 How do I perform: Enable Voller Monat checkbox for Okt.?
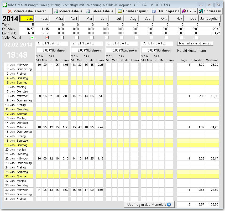[167, 38]
